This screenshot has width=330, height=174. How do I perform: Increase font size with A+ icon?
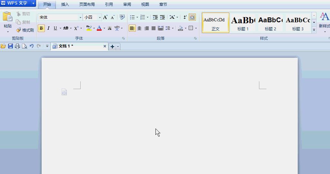click(105, 17)
